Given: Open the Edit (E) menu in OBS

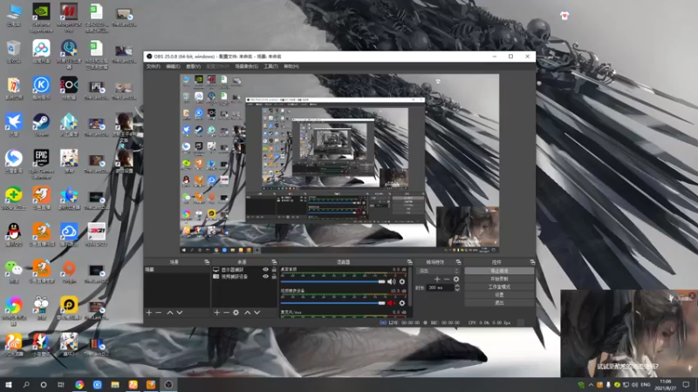Looking at the screenshot, I should tap(173, 66).
